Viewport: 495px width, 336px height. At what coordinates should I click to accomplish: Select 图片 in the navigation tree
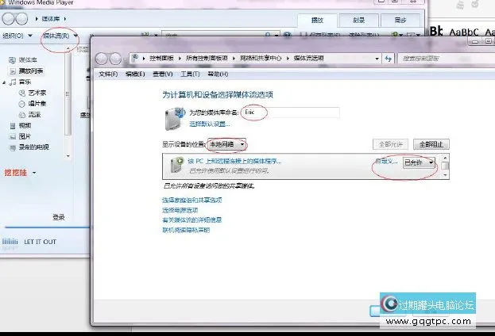pos(25,136)
